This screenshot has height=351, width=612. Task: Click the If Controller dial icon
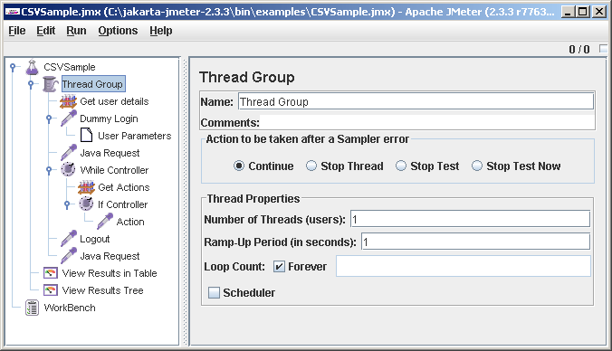[x=86, y=204]
